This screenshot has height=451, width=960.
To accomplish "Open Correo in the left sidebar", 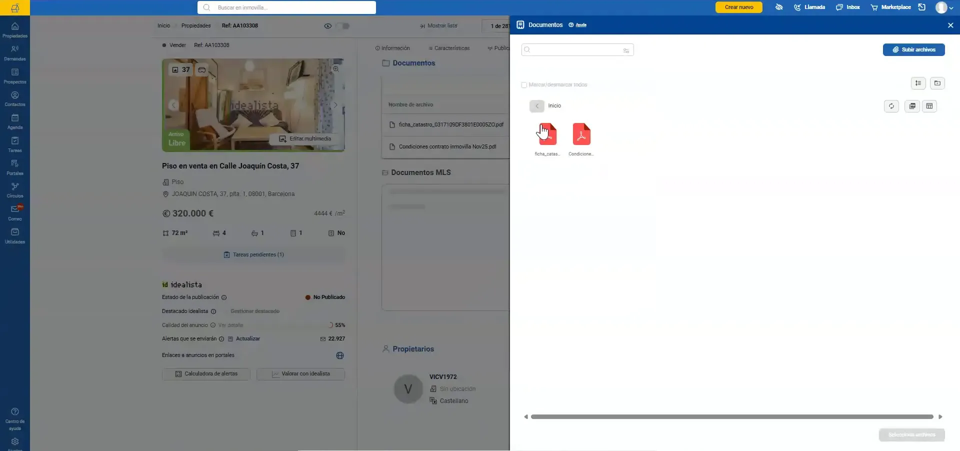I will [x=15, y=213].
